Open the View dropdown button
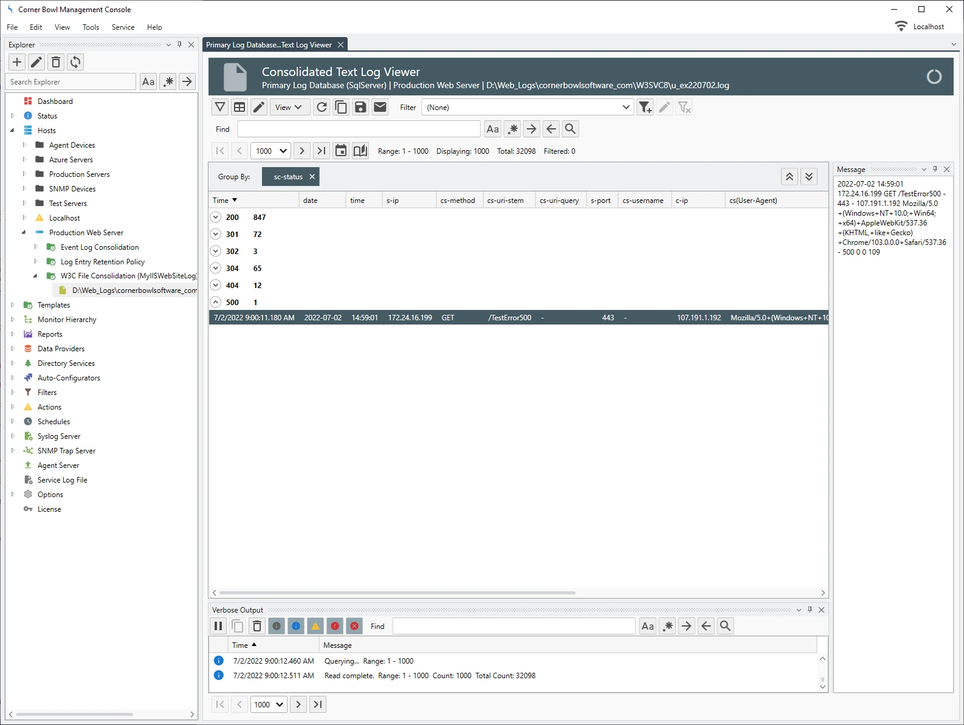 tap(289, 108)
